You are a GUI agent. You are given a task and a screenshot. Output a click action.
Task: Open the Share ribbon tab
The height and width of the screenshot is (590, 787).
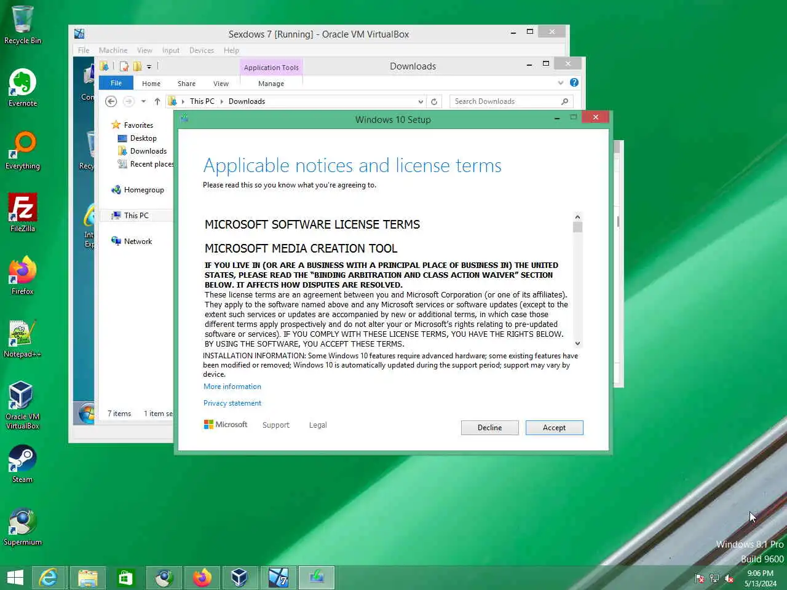tap(187, 84)
